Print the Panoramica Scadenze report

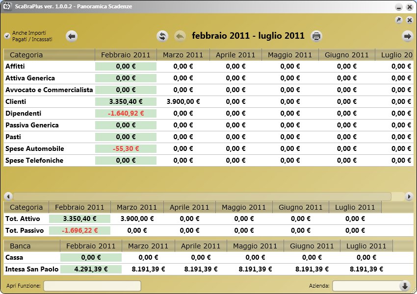coord(316,36)
